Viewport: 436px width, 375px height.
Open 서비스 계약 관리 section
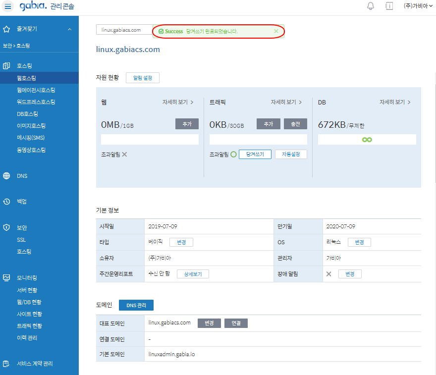35,364
